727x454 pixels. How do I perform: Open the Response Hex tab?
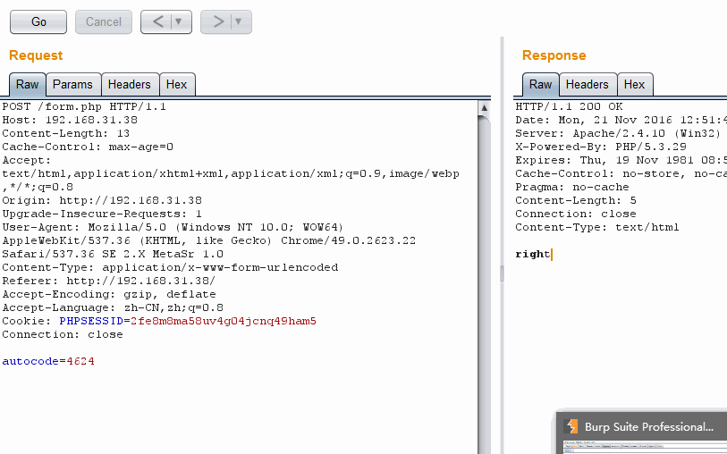634,84
